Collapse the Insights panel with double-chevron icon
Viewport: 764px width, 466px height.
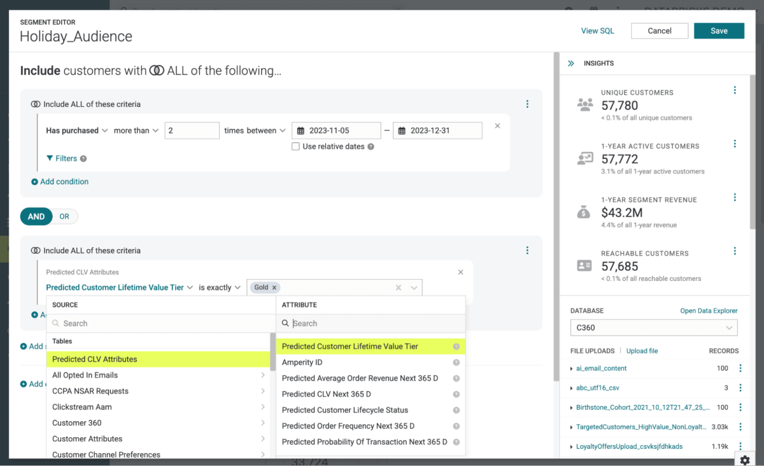click(570, 64)
